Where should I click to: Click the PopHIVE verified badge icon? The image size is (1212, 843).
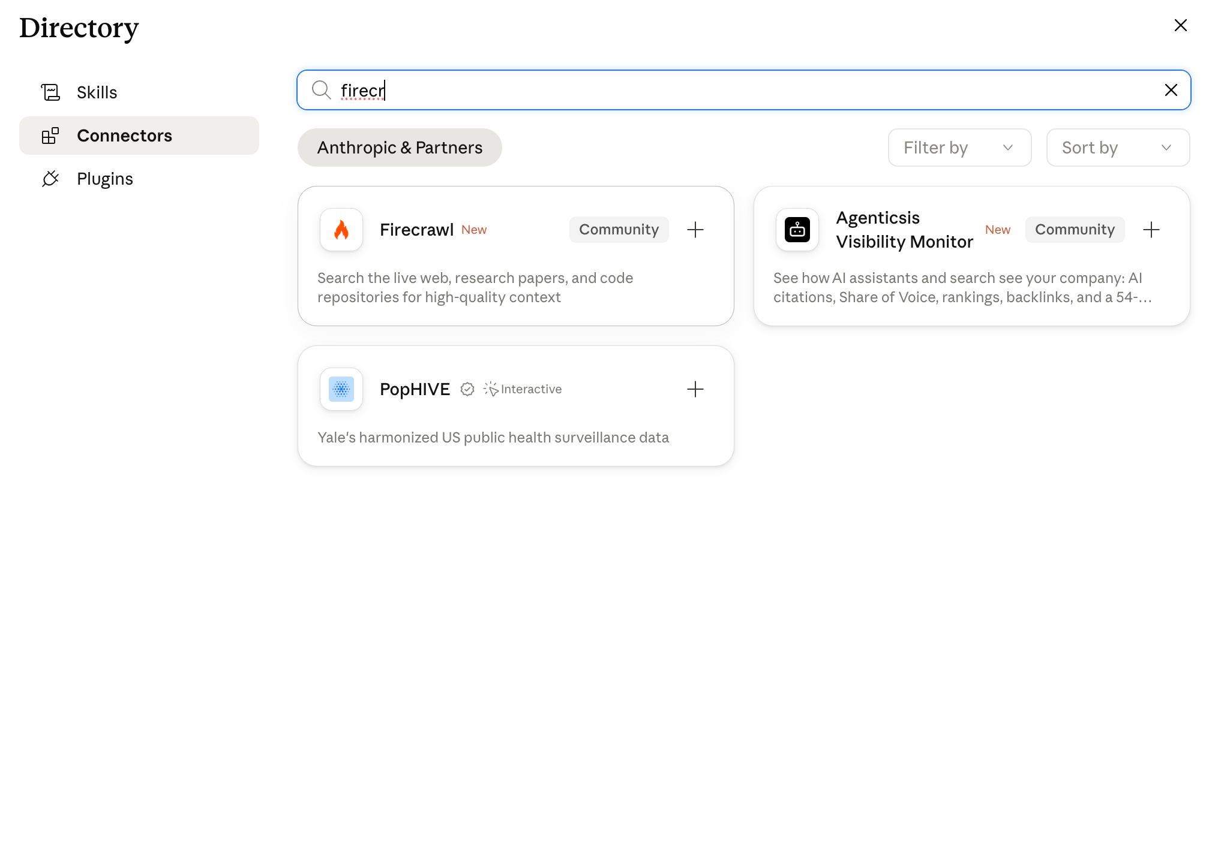tap(467, 389)
